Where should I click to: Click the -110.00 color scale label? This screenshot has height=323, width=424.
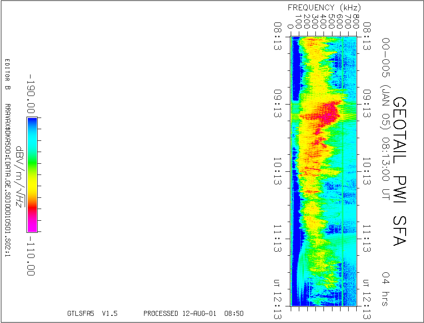tap(31, 256)
